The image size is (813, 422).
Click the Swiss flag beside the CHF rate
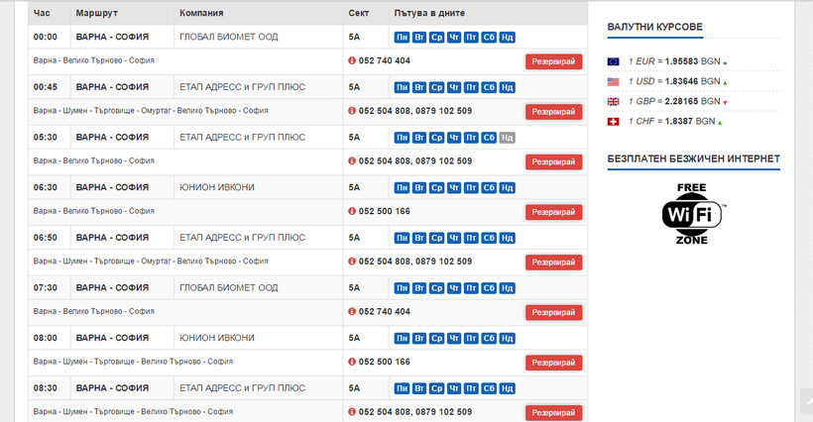[x=613, y=121]
